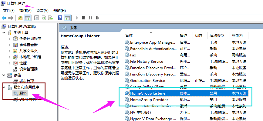Click 网络服务 login cell in Fax row
263x121 pixels.
point(239,55)
